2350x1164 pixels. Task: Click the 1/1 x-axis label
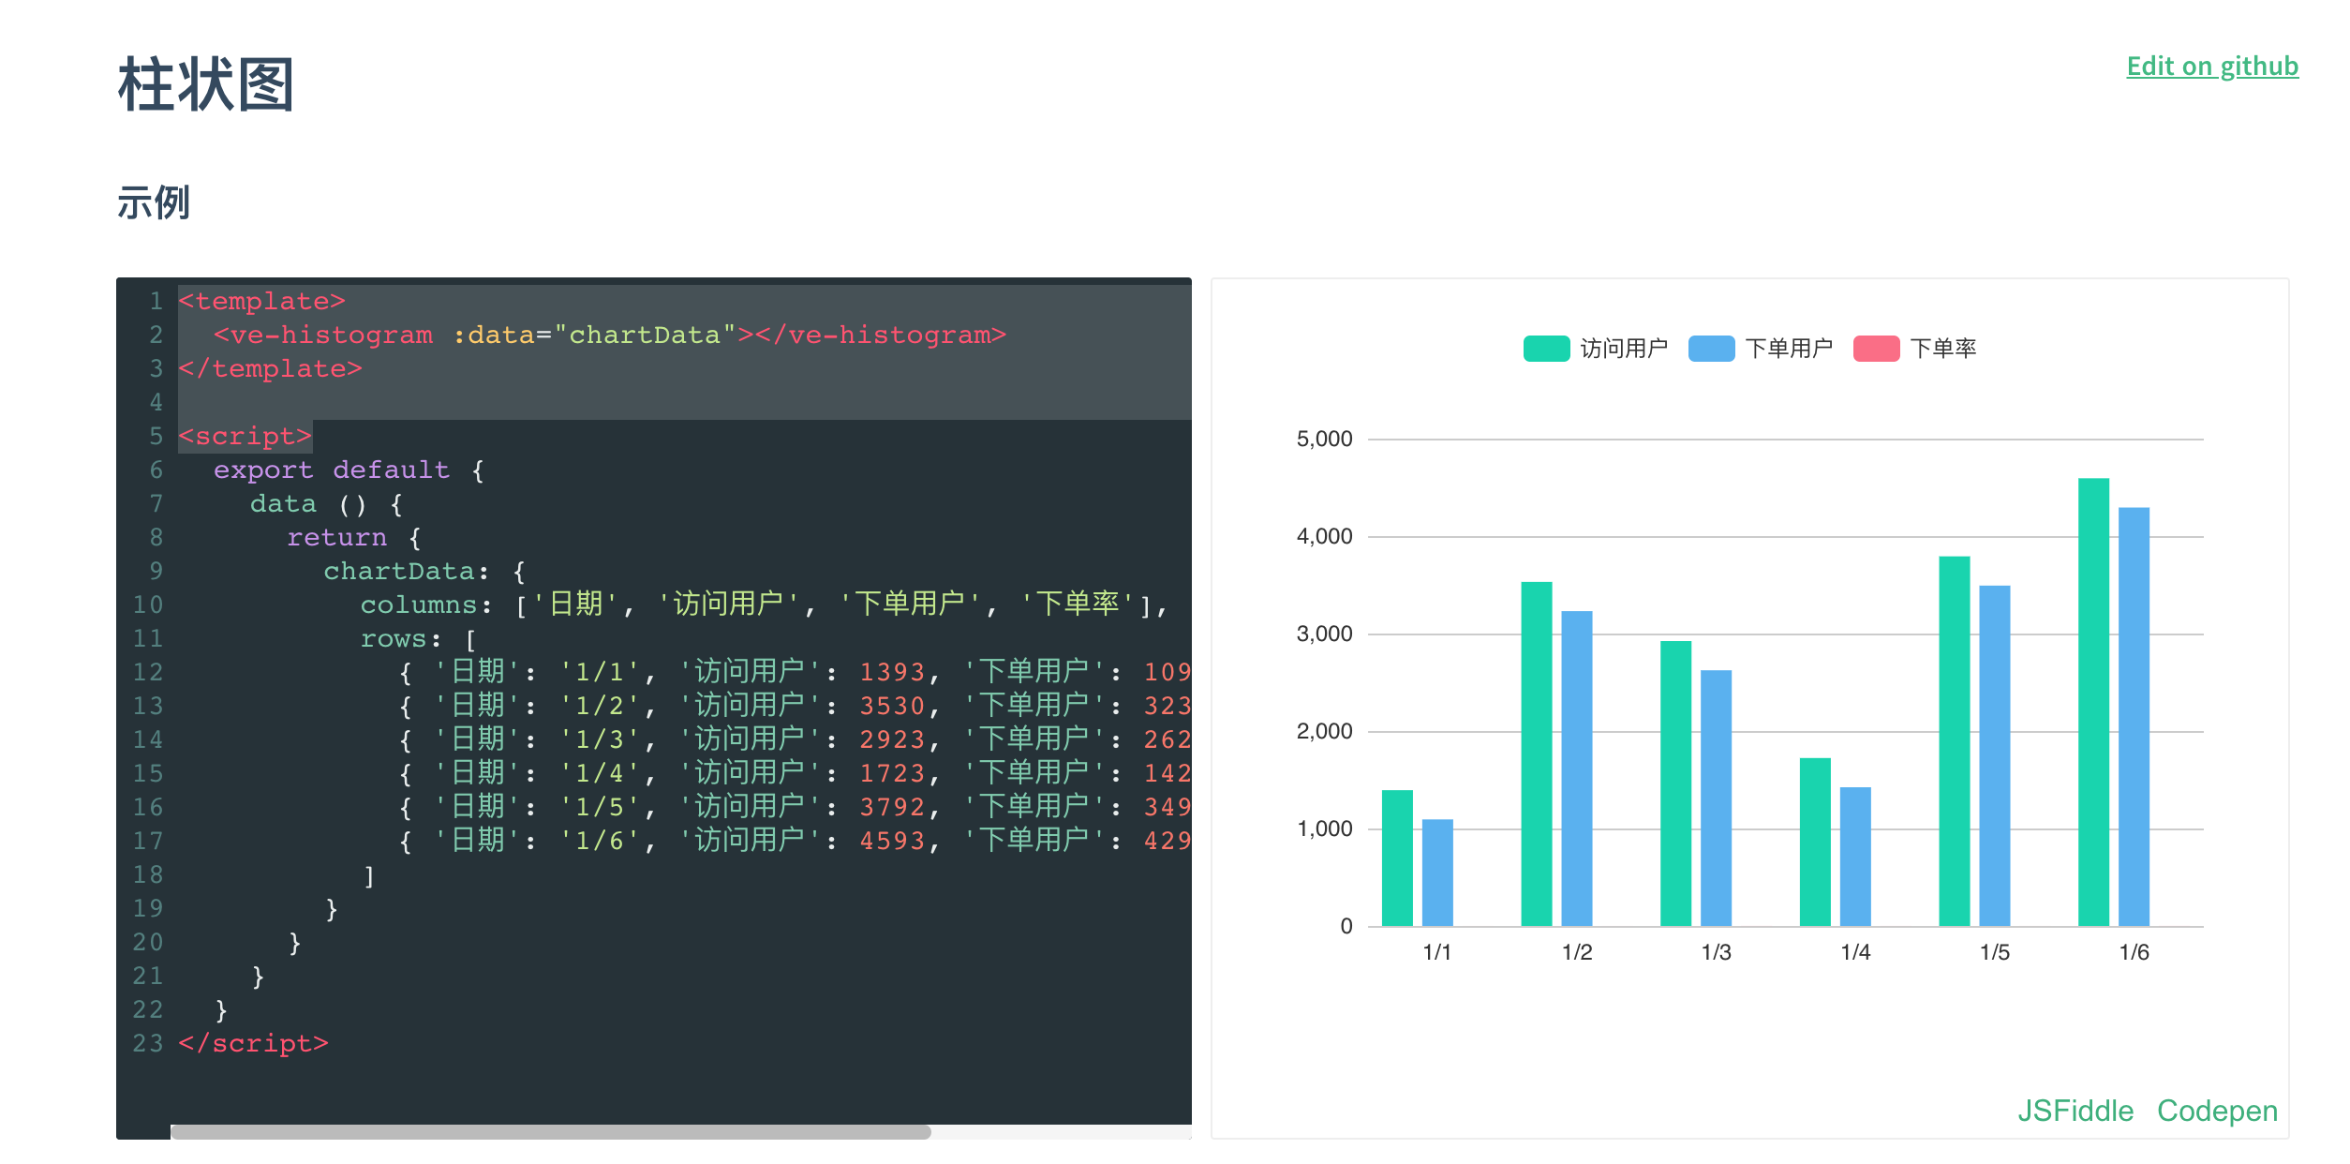pos(1436,952)
